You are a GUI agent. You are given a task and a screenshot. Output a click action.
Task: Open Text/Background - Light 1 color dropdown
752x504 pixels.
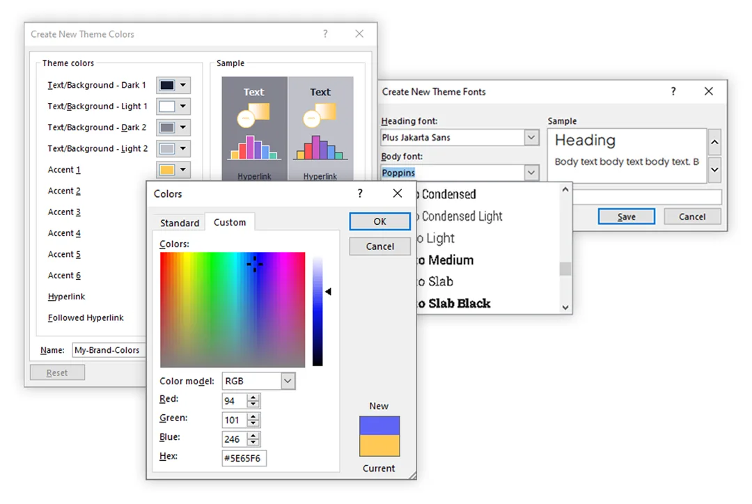click(182, 107)
